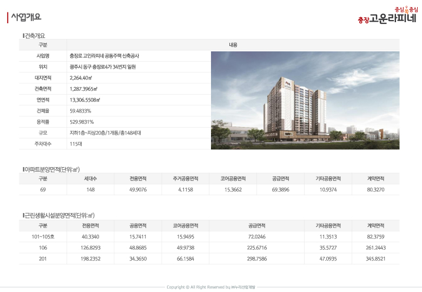422x292 pixels.
Task: Click the 코어공용면적 value 15.9495
Action: pyautogui.click(x=186, y=237)
